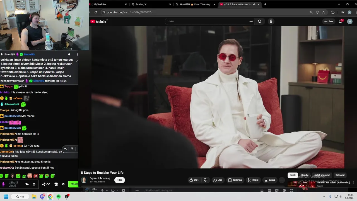Viewport: 357px width, 201px height.
Task: Open Turisti - Kui paljon video thumbnail
Action: (x=301, y=184)
